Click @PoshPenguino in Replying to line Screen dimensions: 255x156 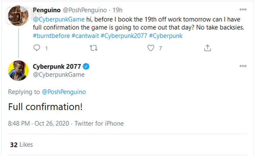click(x=64, y=92)
